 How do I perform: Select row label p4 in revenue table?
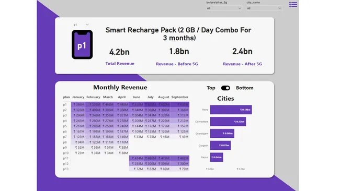point(65,121)
